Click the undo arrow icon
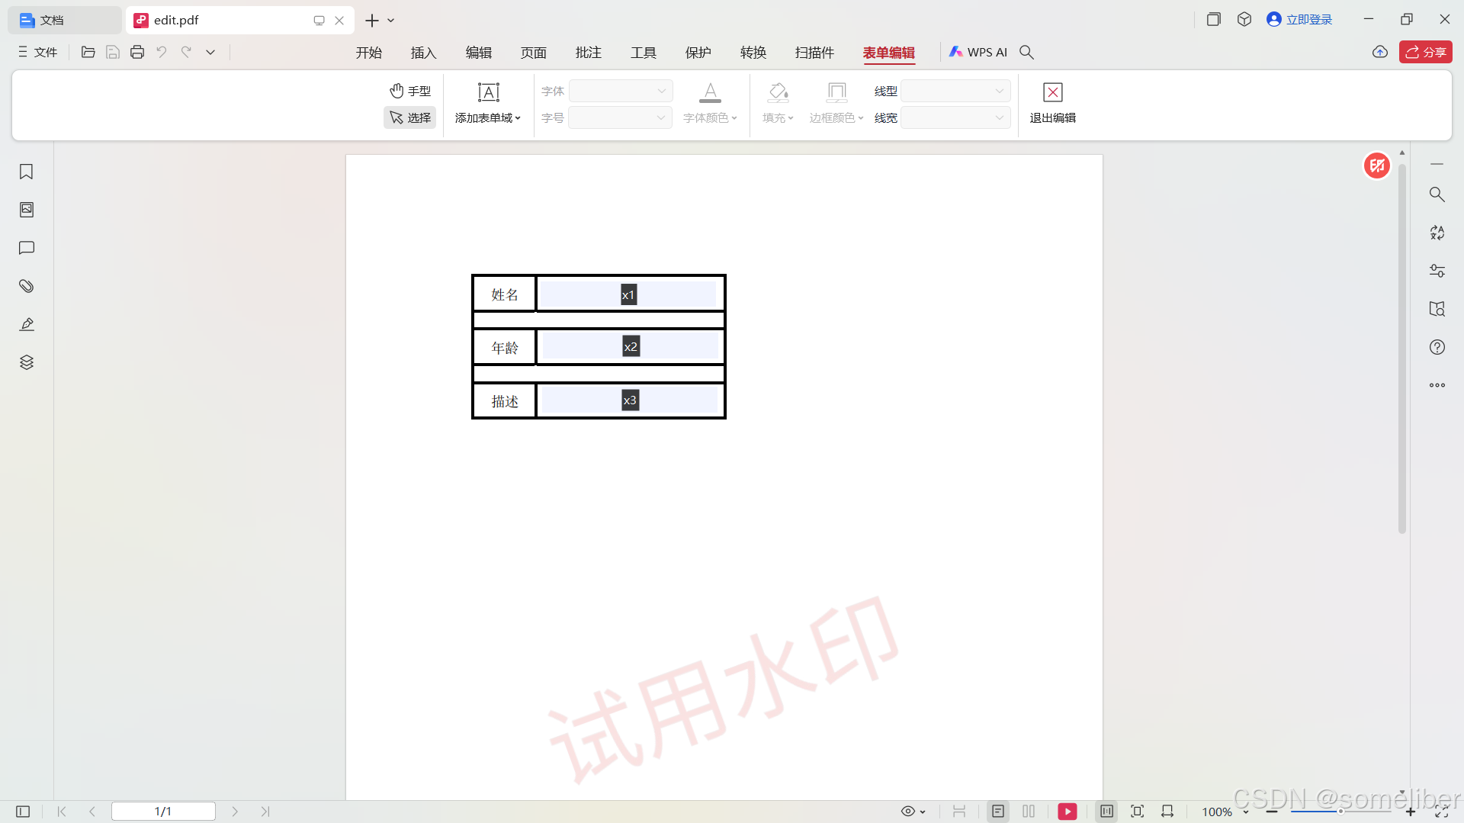The width and height of the screenshot is (1464, 823). click(162, 52)
